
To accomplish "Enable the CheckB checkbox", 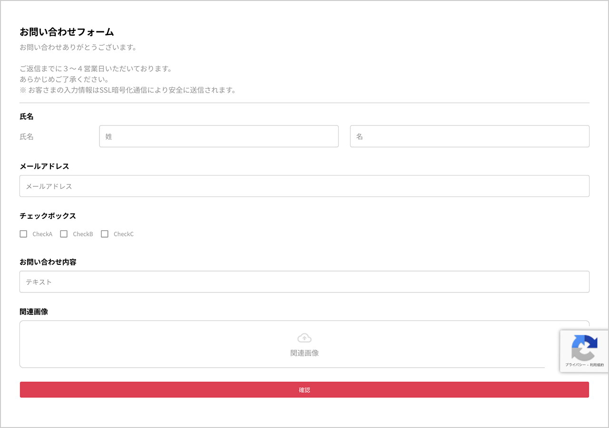I will click(x=64, y=233).
